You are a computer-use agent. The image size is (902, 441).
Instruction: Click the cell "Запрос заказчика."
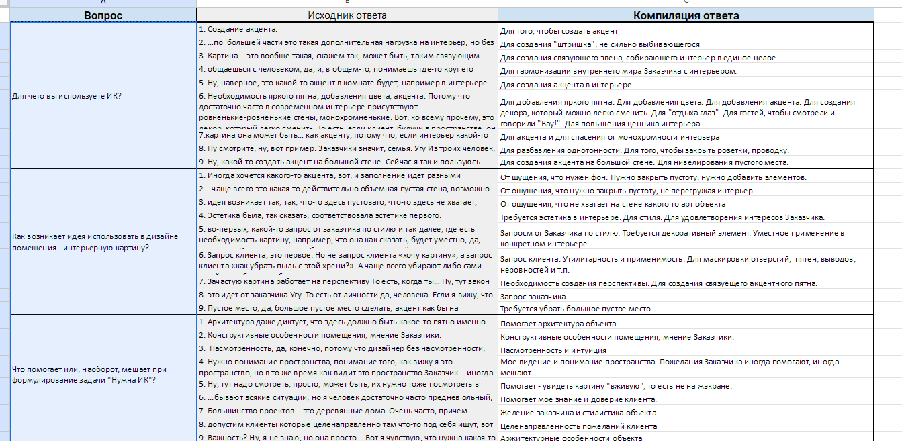click(x=686, y=296)
